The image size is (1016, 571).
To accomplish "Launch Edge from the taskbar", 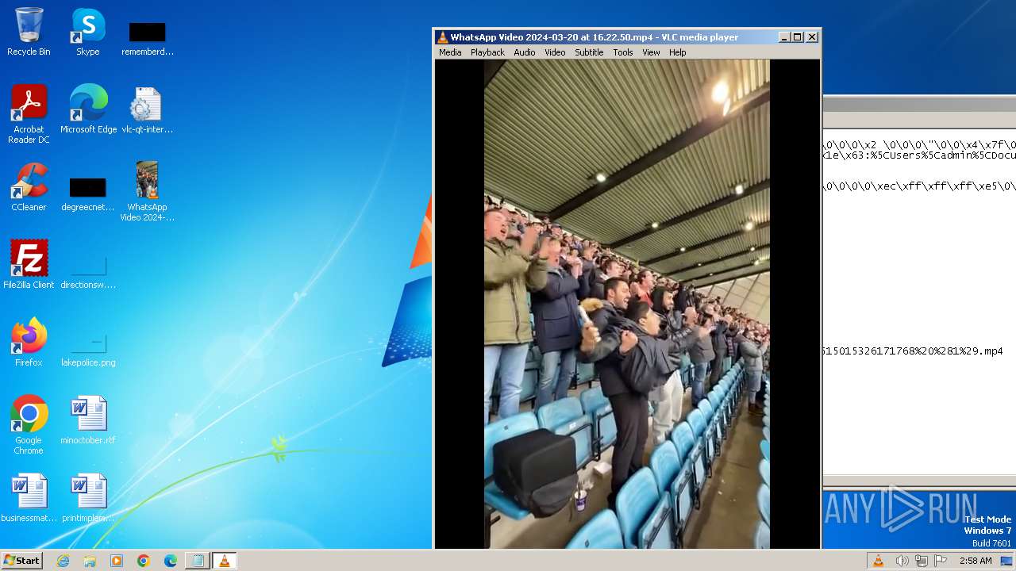I will click(171, 561).
